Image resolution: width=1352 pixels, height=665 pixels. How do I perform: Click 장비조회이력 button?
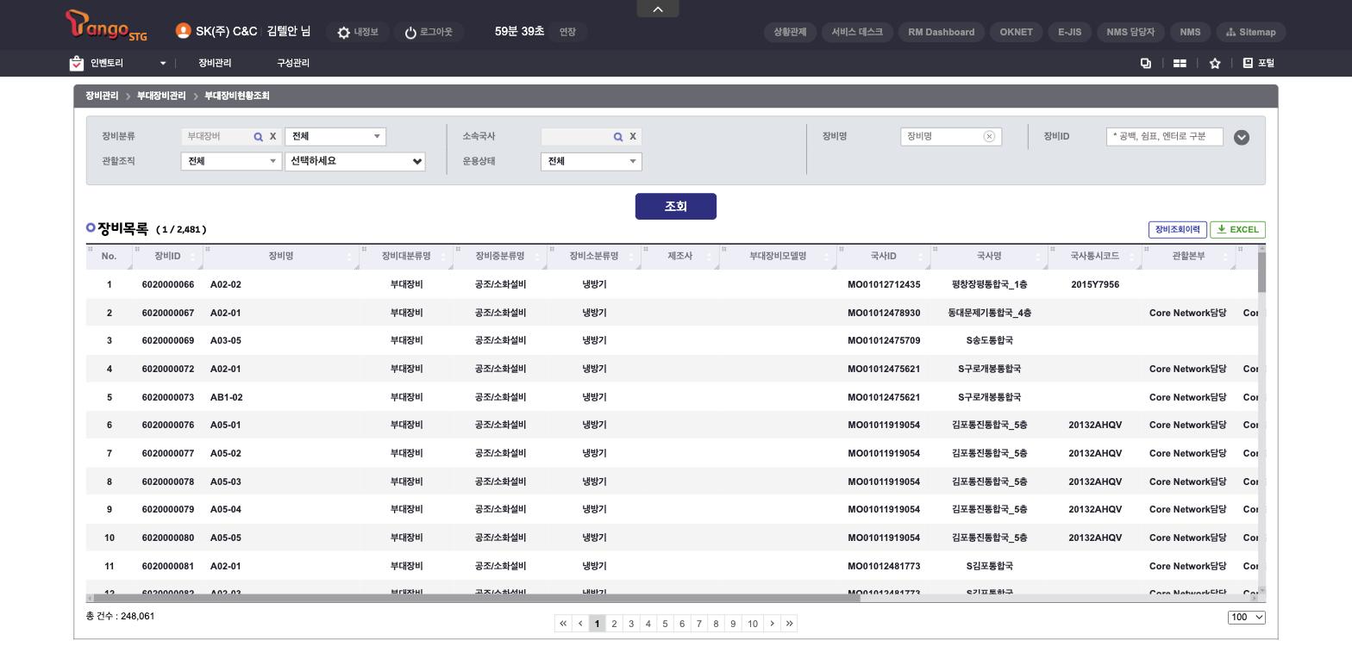[1177, 229]
